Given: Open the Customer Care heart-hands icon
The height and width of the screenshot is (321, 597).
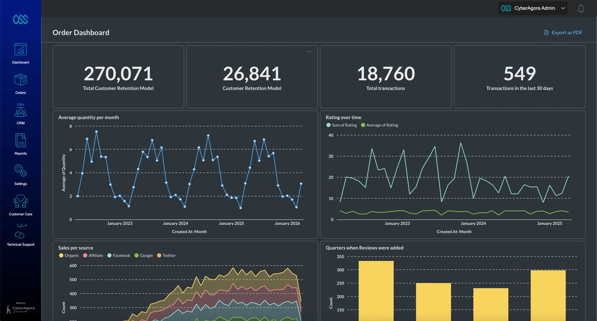Looking at the screenshot, I should pyautogui.click(x=20, y=201).
